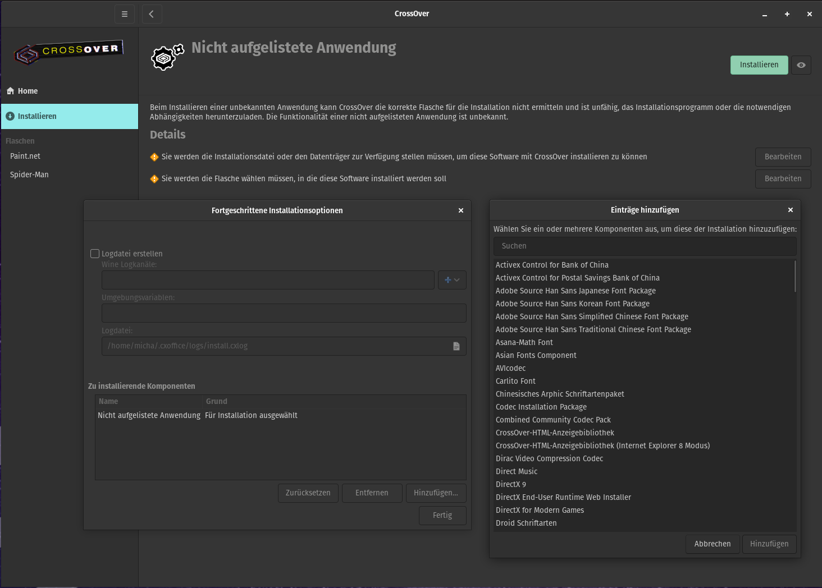Select DirectX 9 in the list

(x=643, y=485)
